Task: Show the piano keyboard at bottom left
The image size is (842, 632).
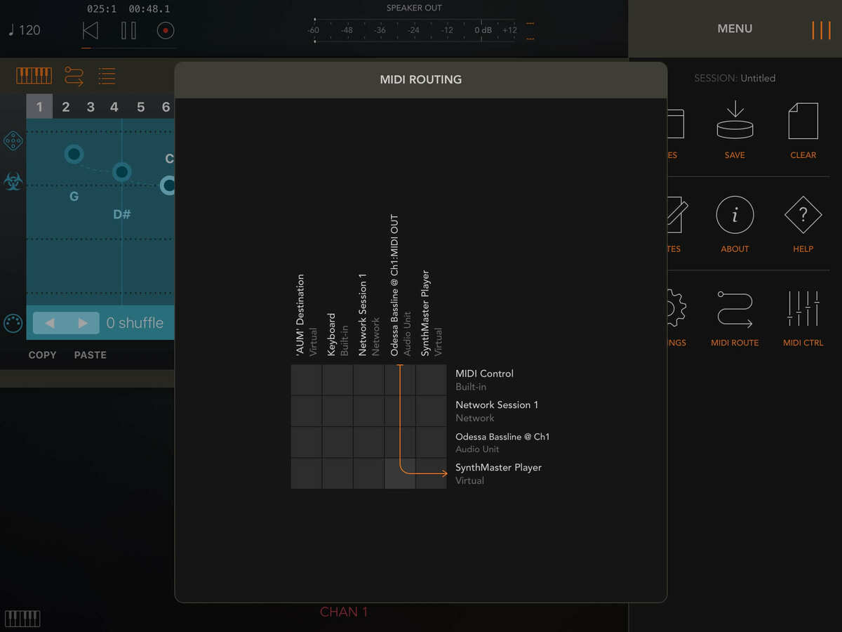Action: pyautogui.click(x=22, y=619)
